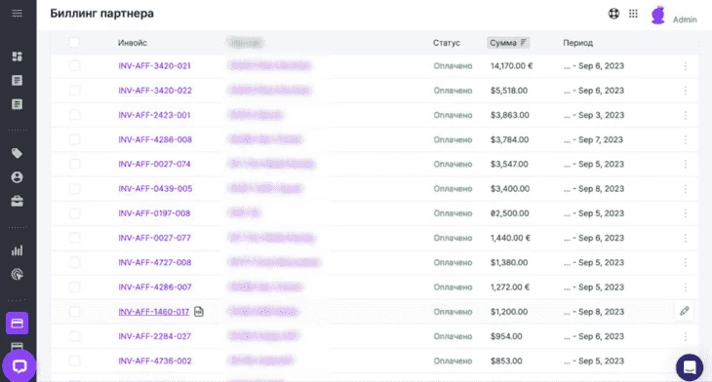
Task: Select checkbox for INV-AFF-4286-008 row
Action: [74, 139]
